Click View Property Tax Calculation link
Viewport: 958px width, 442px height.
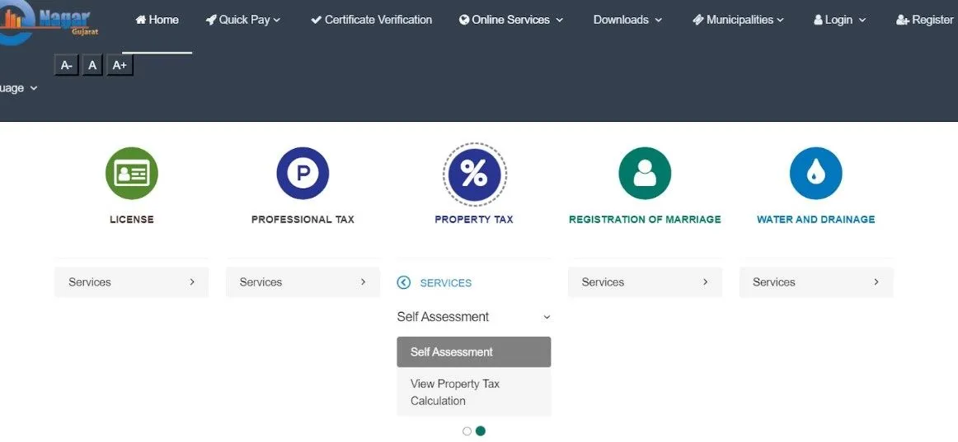click(x=455, y=393)
